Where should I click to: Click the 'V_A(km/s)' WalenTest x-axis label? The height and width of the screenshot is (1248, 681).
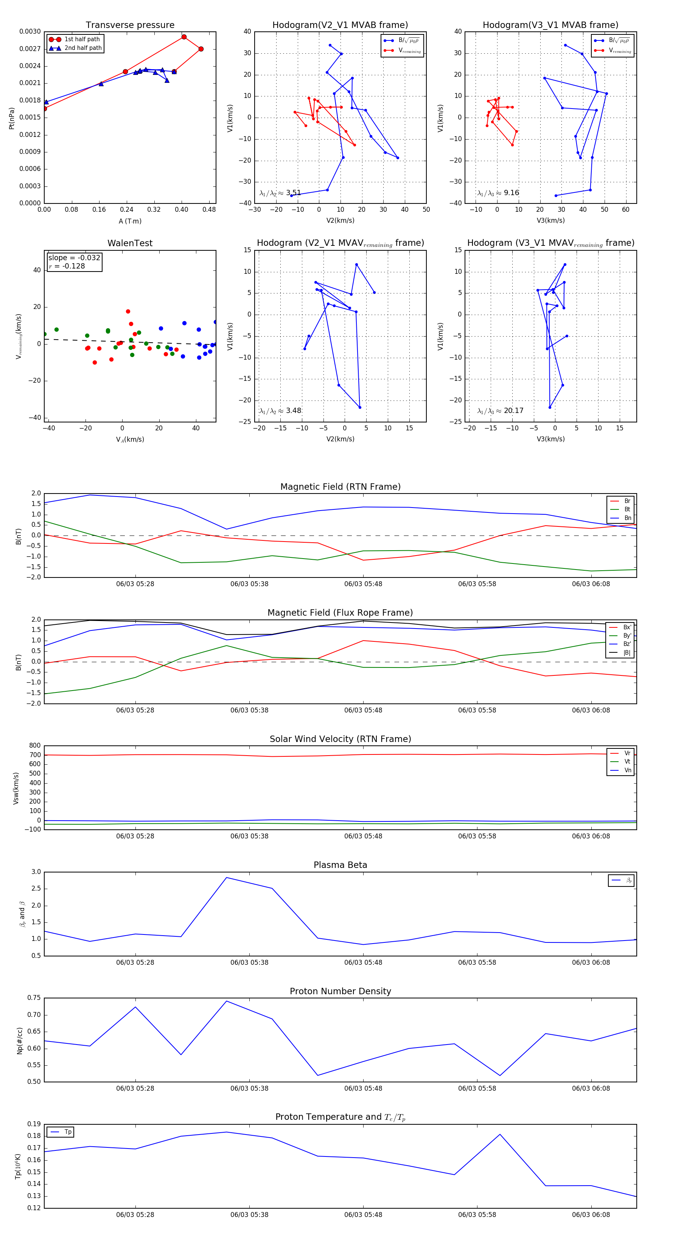click(130, 439)
